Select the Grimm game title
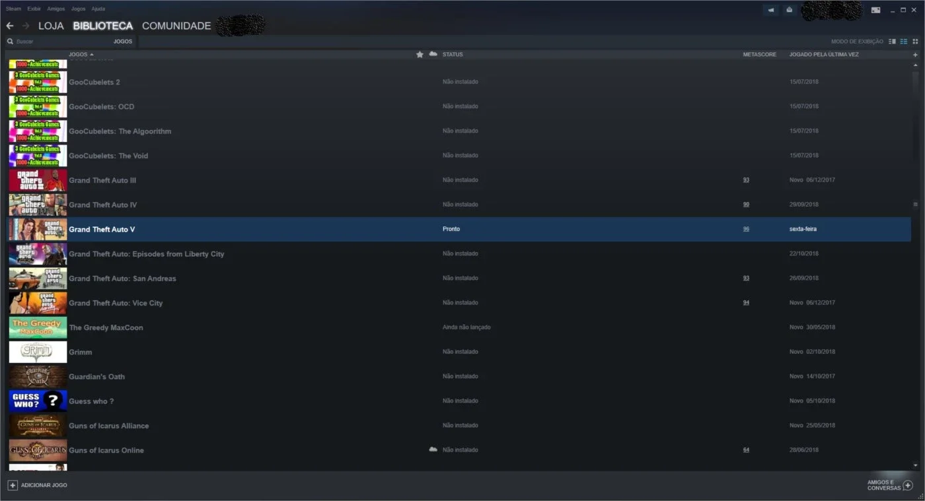 tap(81, 352)
